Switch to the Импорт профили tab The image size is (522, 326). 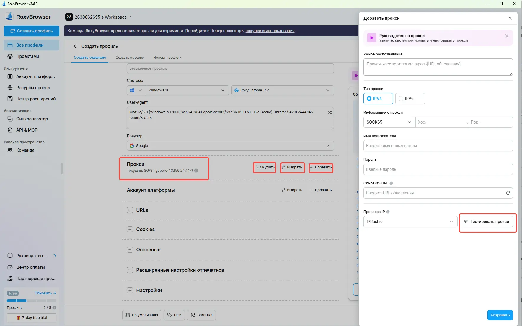pyautogui.click(x=167, y=58)
